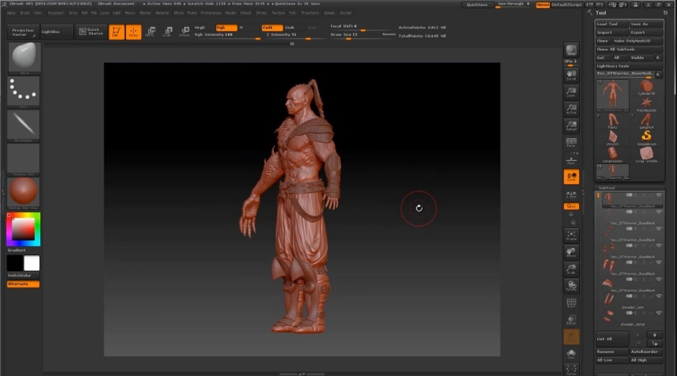
Task: Open the Alpha menu
Action: 12,13
